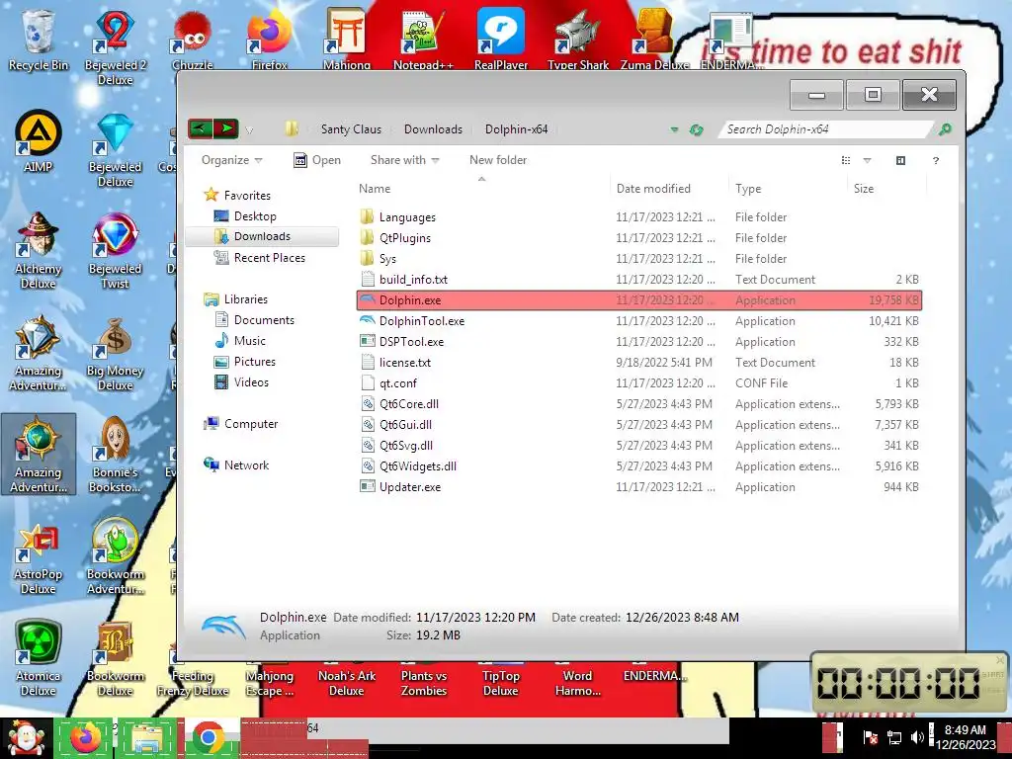Open the Explorer help button
The height and width of the screenshot is (759, 1012).
pyautogui.click(x=935, y=160)
